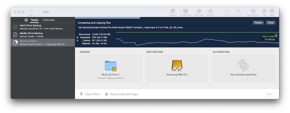290x113 pixels.
Task: Click the green checkmark icon for Hard Drive Backup
Action: pyautogui.click(x=15, y=27)
